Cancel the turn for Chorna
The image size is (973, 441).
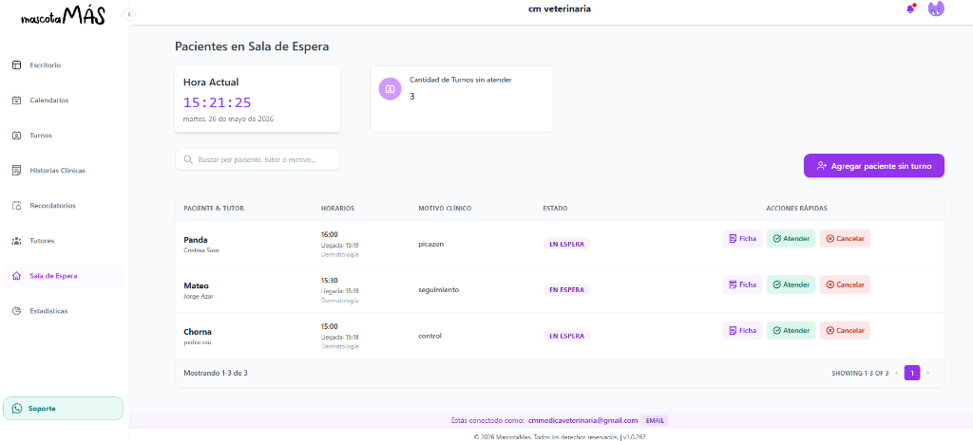[845, 330]
